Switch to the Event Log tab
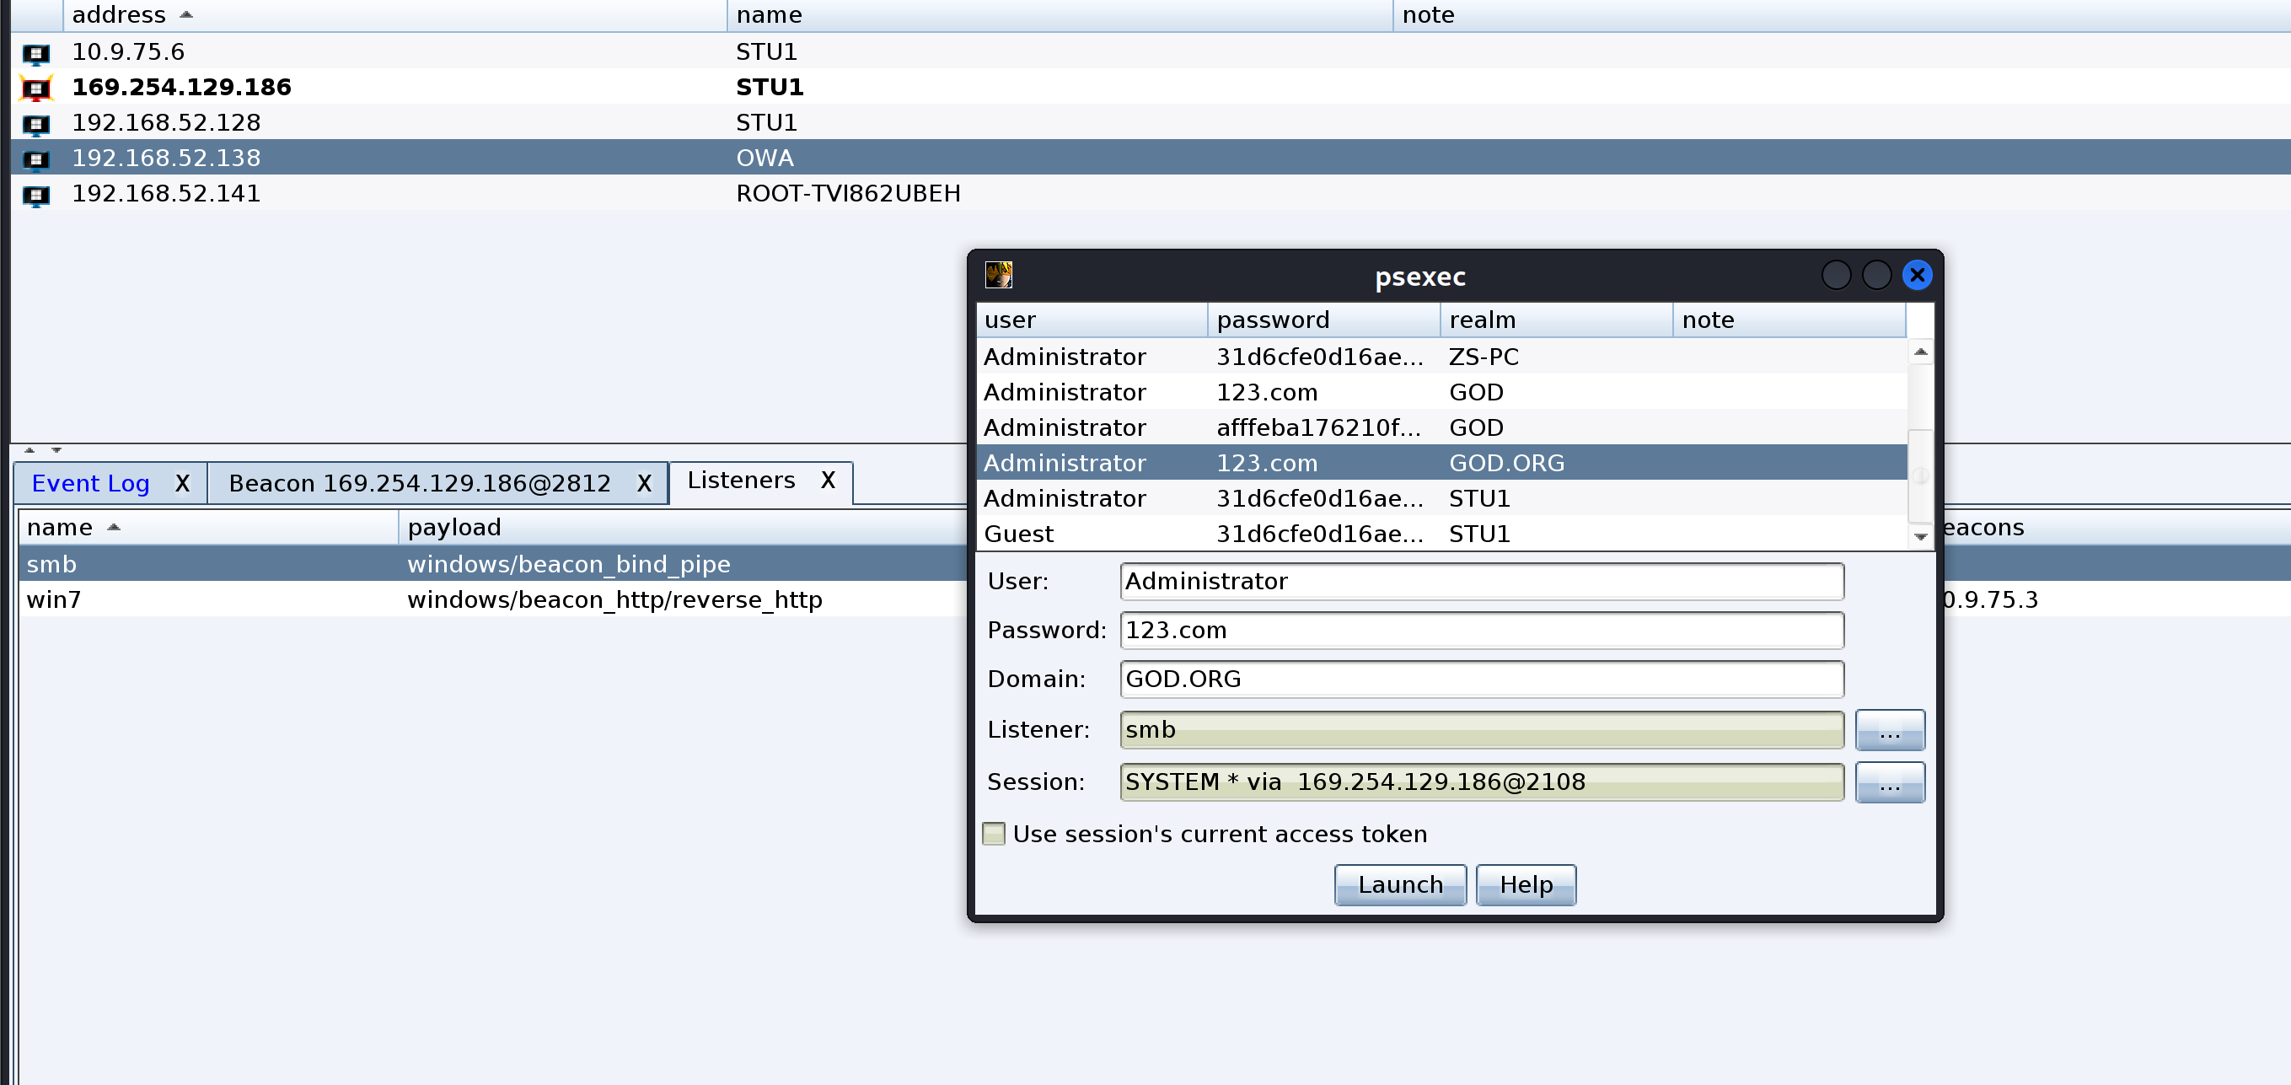This screenshot has width=2291, height=1085. coord(91,483)
